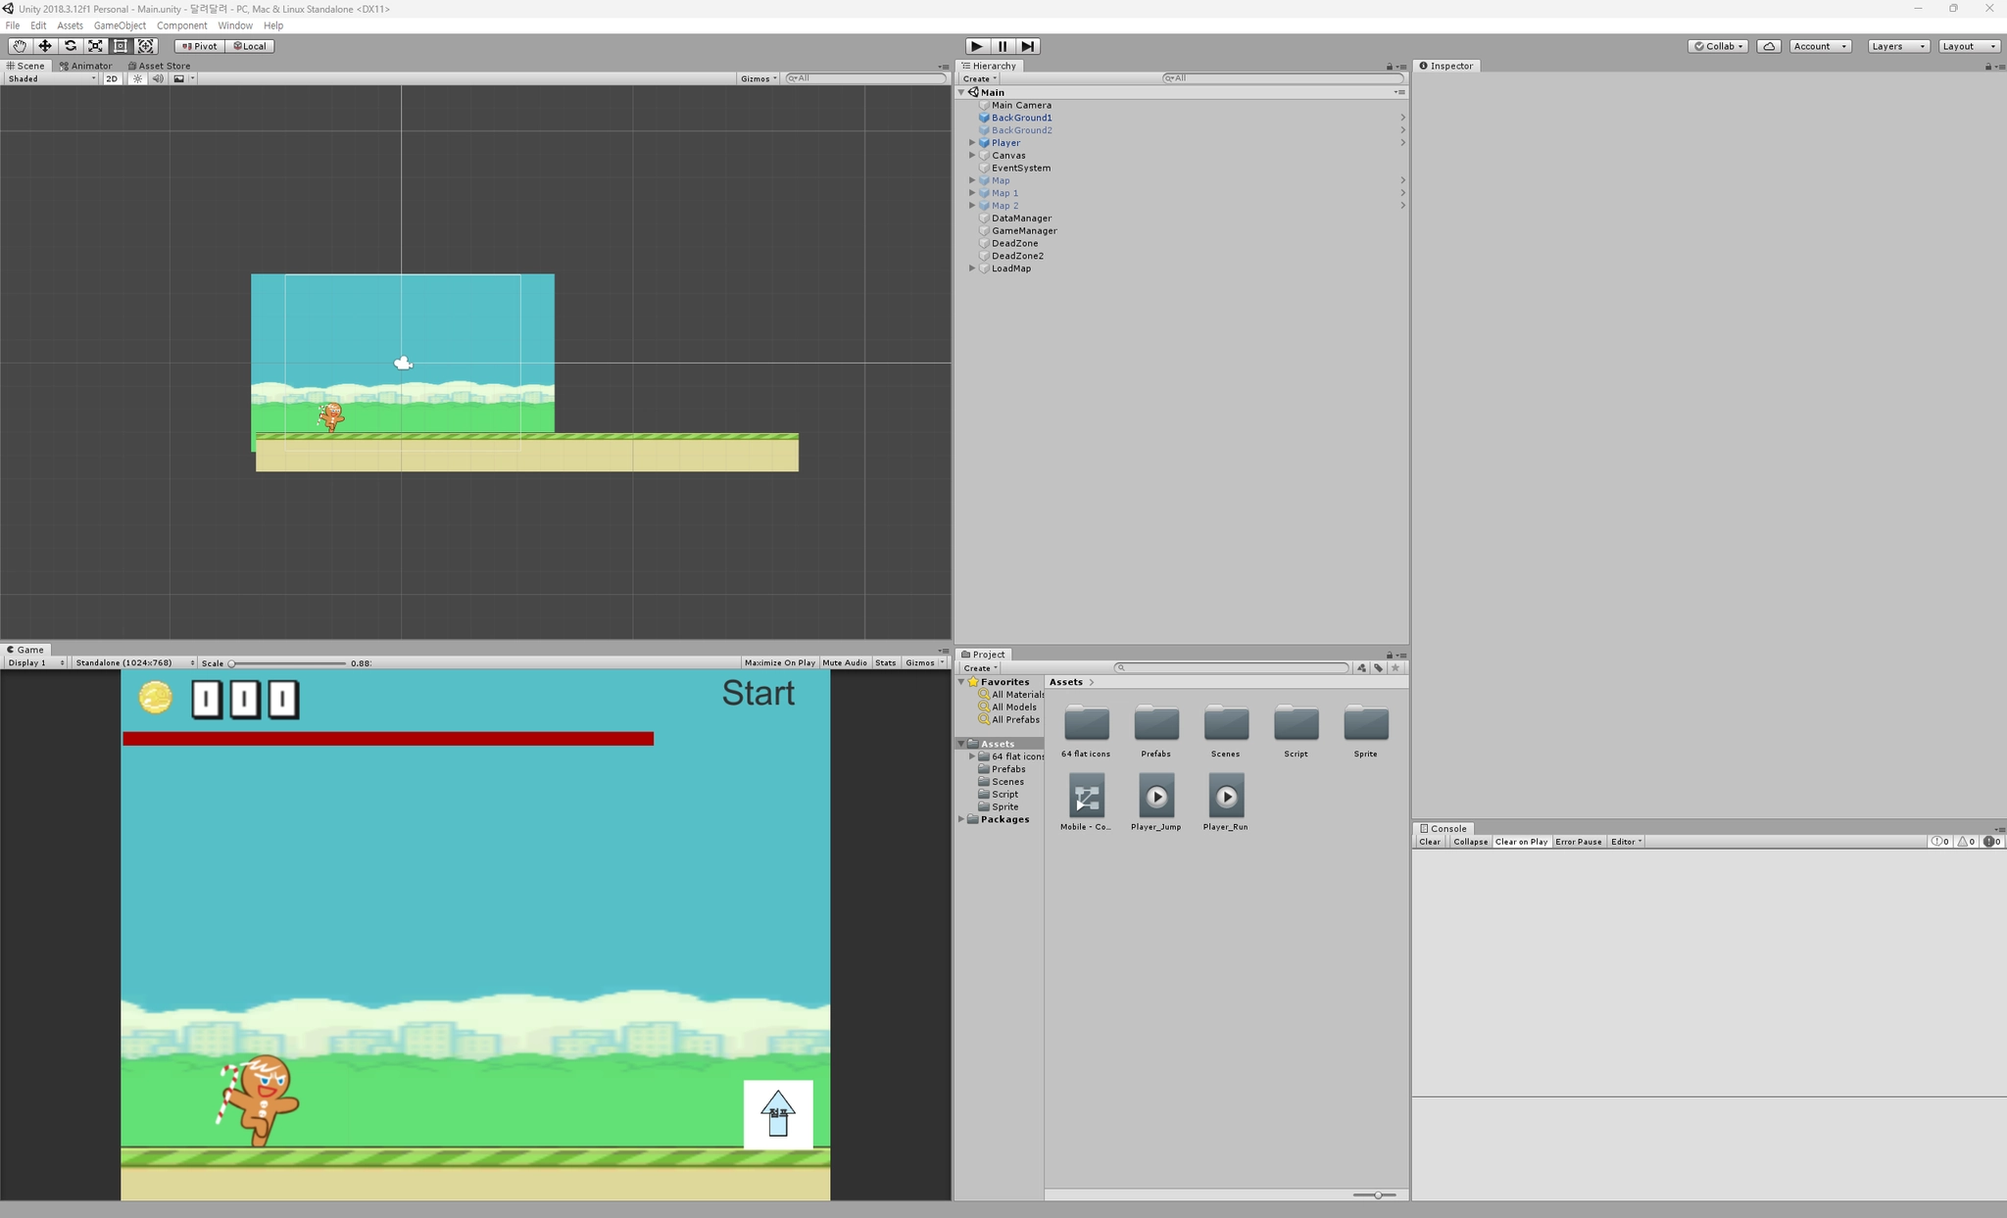Select GameManager in Hierarchy
The width and height of the screenshot is (2007, 1218).
click(x=1024, y=231)
